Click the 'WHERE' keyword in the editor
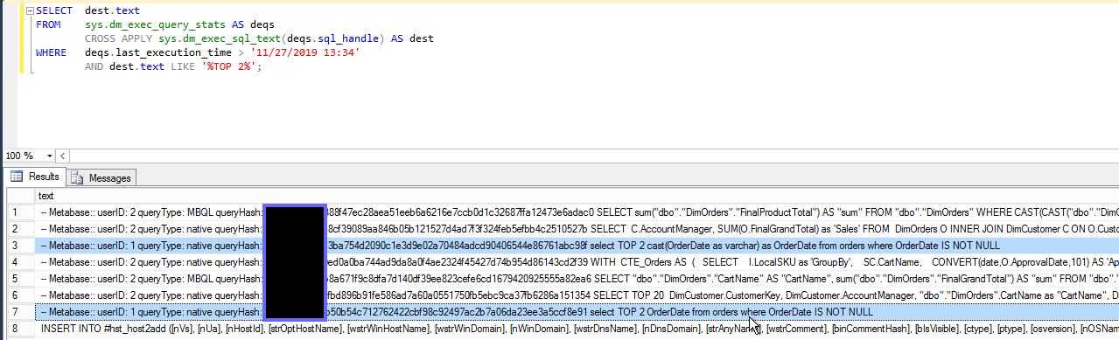 pyautogui.click(x=52, y=52)
